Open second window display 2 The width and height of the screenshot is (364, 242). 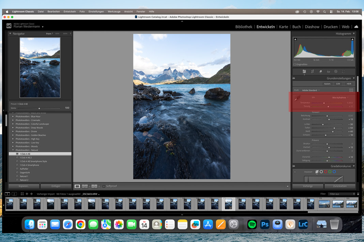click(14, 194)
